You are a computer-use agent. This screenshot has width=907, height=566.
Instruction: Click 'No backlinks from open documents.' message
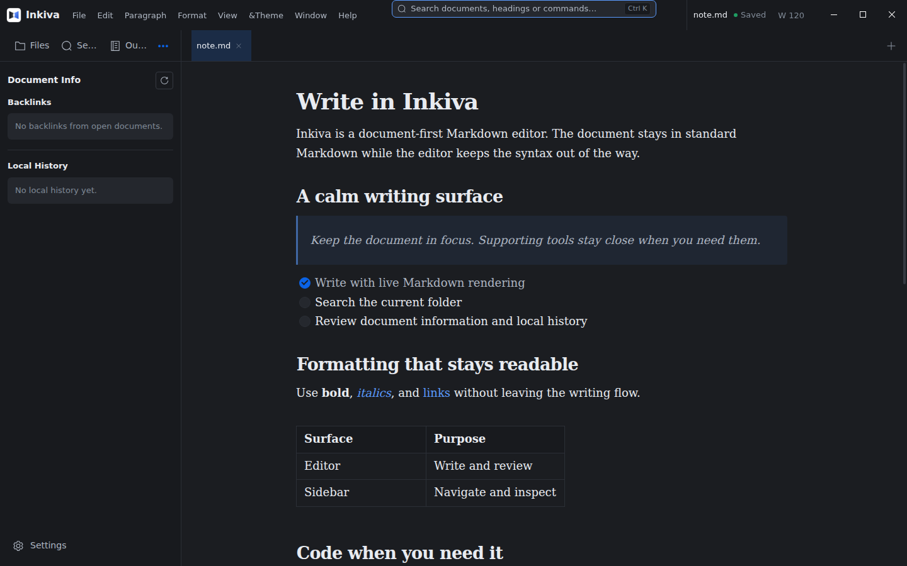(90, 126)
